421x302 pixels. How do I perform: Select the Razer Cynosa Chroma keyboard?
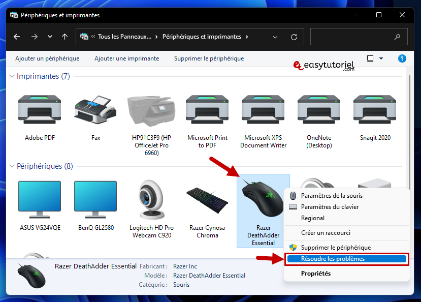207,200
